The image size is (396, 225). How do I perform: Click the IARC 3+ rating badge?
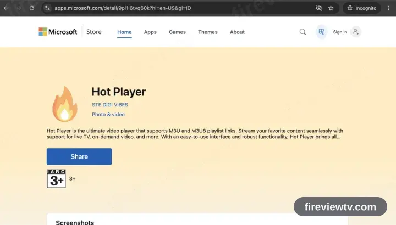tap(56, 179)
